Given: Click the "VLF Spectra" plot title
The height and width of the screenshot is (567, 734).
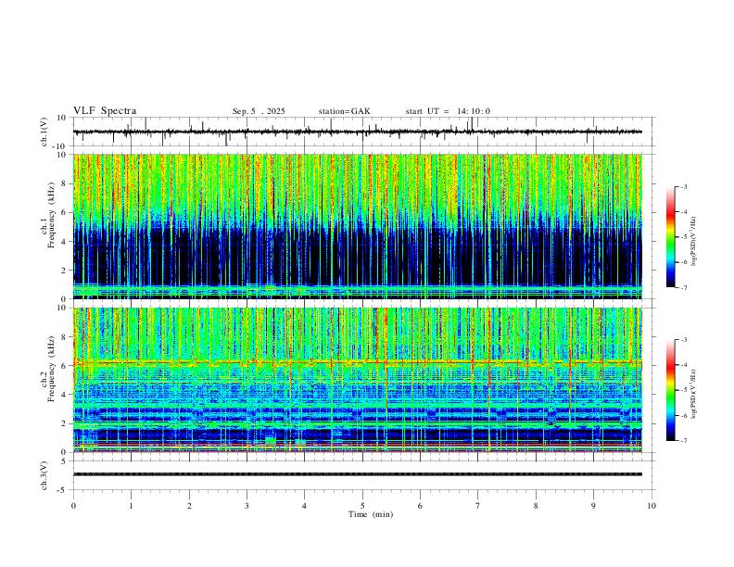Looking at the screenshot, I should (105, 111).
